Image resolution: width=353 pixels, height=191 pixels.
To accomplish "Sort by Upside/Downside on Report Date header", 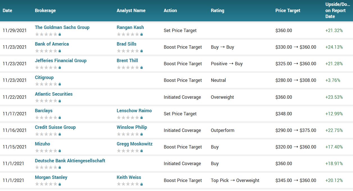I will tap(338, 10).
